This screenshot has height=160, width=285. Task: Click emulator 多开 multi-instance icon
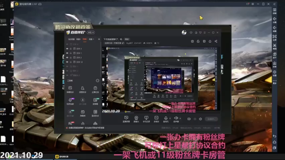[275, 55]
